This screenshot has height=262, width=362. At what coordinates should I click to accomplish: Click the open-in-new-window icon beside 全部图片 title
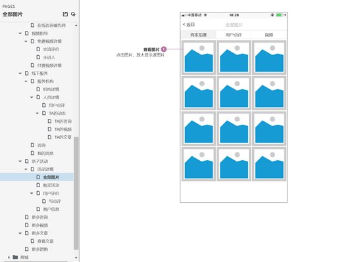pos(65,14)
